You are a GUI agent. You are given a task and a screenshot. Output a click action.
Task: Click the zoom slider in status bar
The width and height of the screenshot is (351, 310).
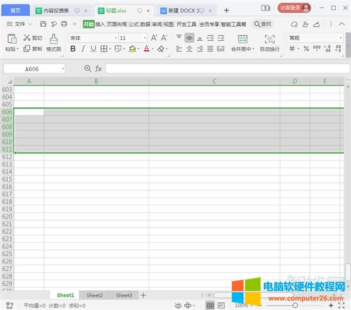click(x=295, y=305)
